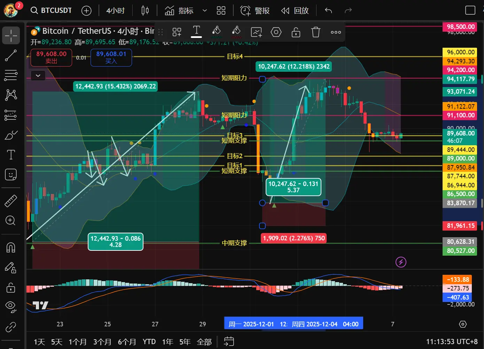
Task: Switch date range to 5年
Action: coord(185,342)
